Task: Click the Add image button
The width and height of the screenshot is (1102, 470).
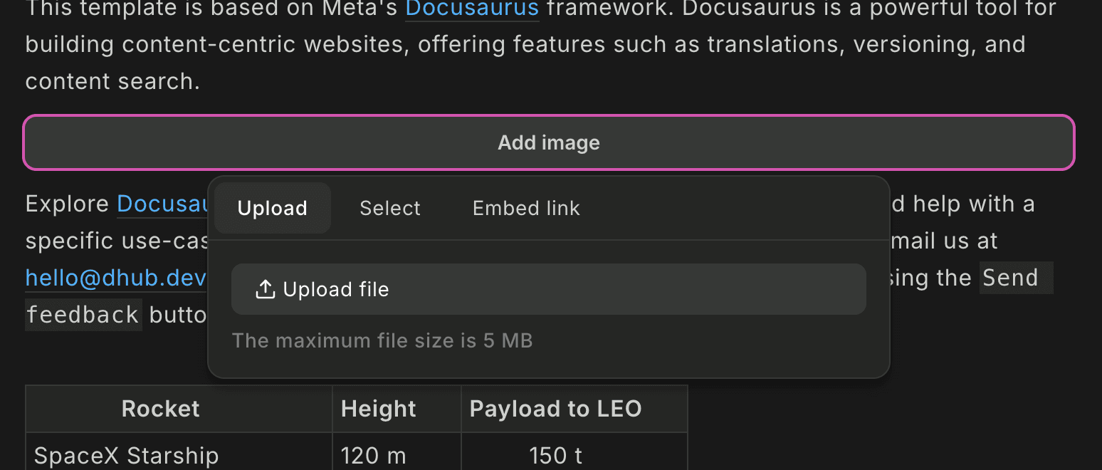Action: click(548, 142)
